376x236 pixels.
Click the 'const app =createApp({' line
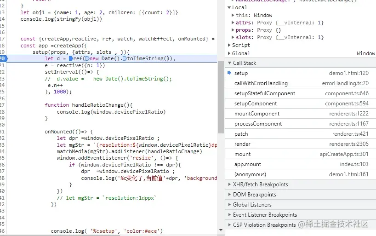[x=54, y=46]
